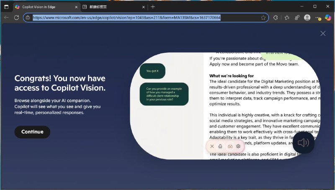335x190 pixels.
Task: View site information via lock icon
Action: [28, 18]
